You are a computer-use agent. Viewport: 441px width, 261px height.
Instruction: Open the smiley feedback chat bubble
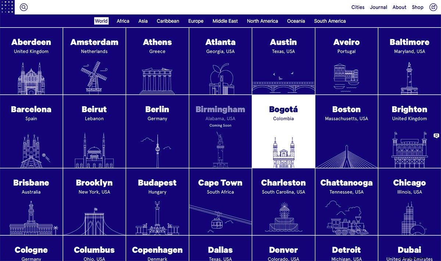tap(436, 136)
